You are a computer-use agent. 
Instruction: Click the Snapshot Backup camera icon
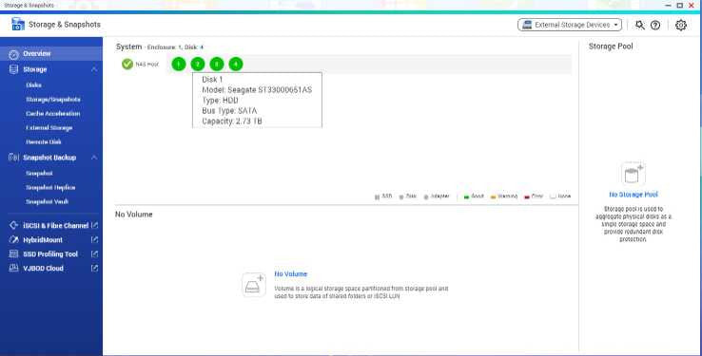[x=14, y=158]
